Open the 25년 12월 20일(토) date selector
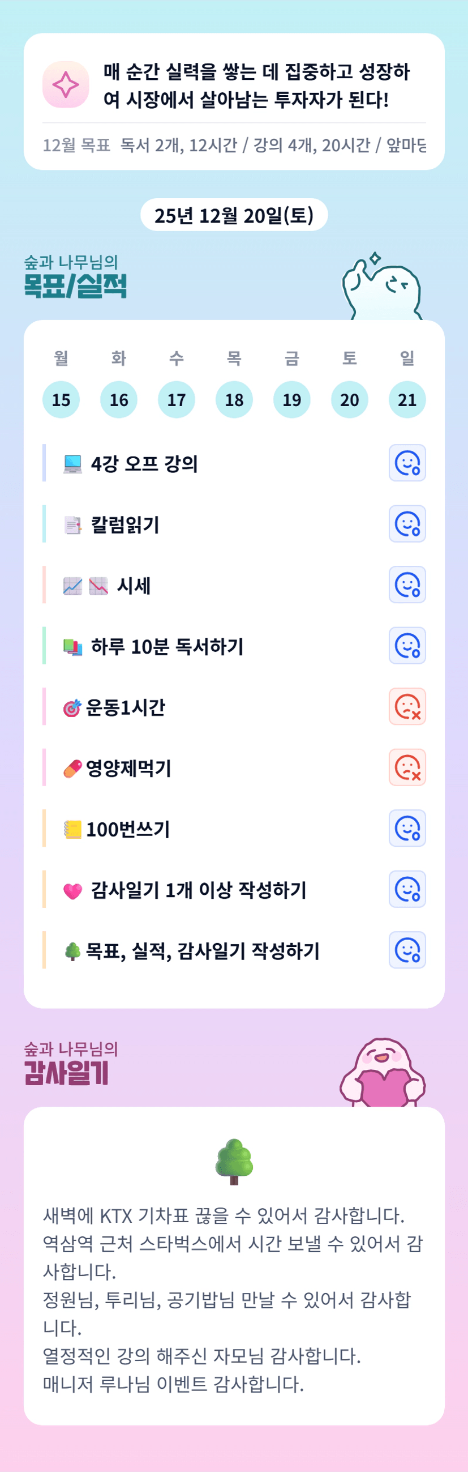Viewport: 468px width, 1472px height. [234, 215]
